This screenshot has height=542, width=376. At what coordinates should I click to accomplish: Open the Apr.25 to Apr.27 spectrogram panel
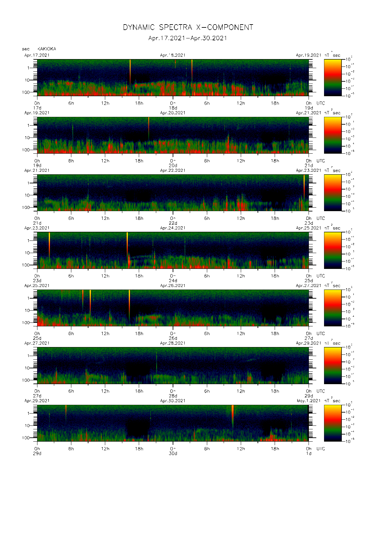pos(173,308)
